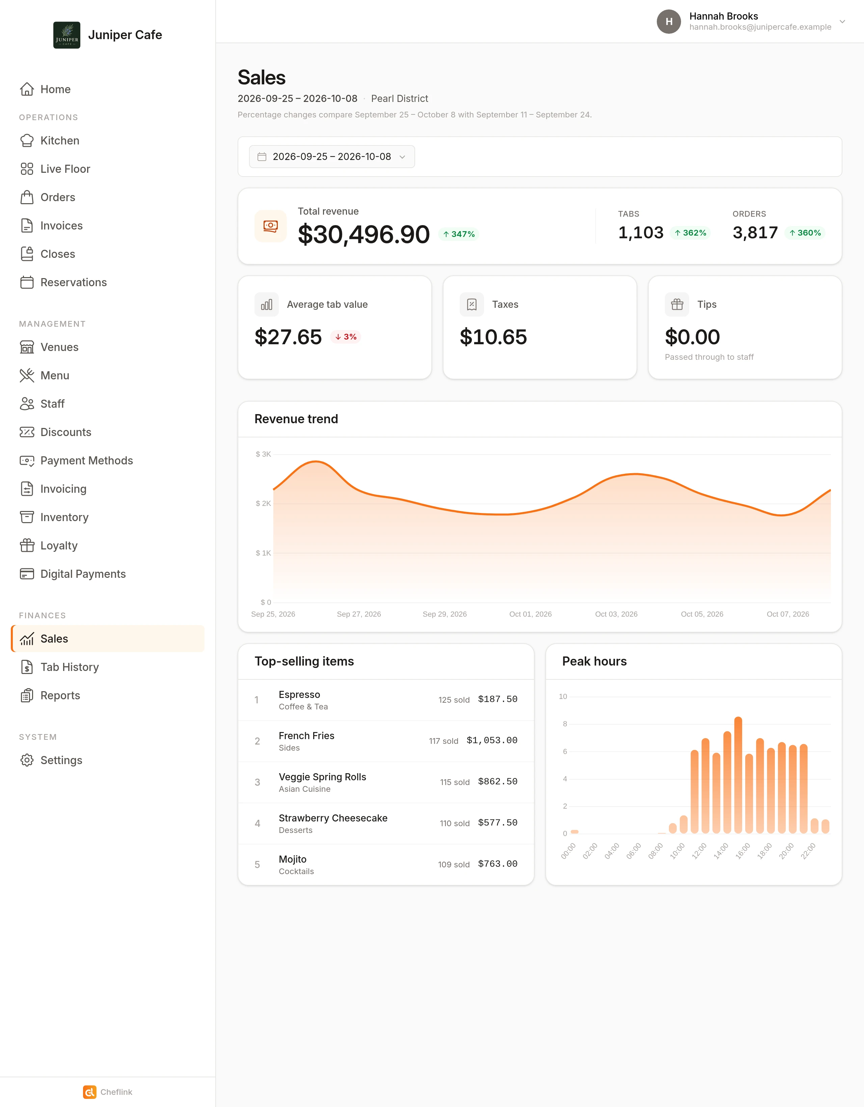Screen dimensions: 864x1107
Task: Click the Cheflink footer link
Action: point(107,1092)
